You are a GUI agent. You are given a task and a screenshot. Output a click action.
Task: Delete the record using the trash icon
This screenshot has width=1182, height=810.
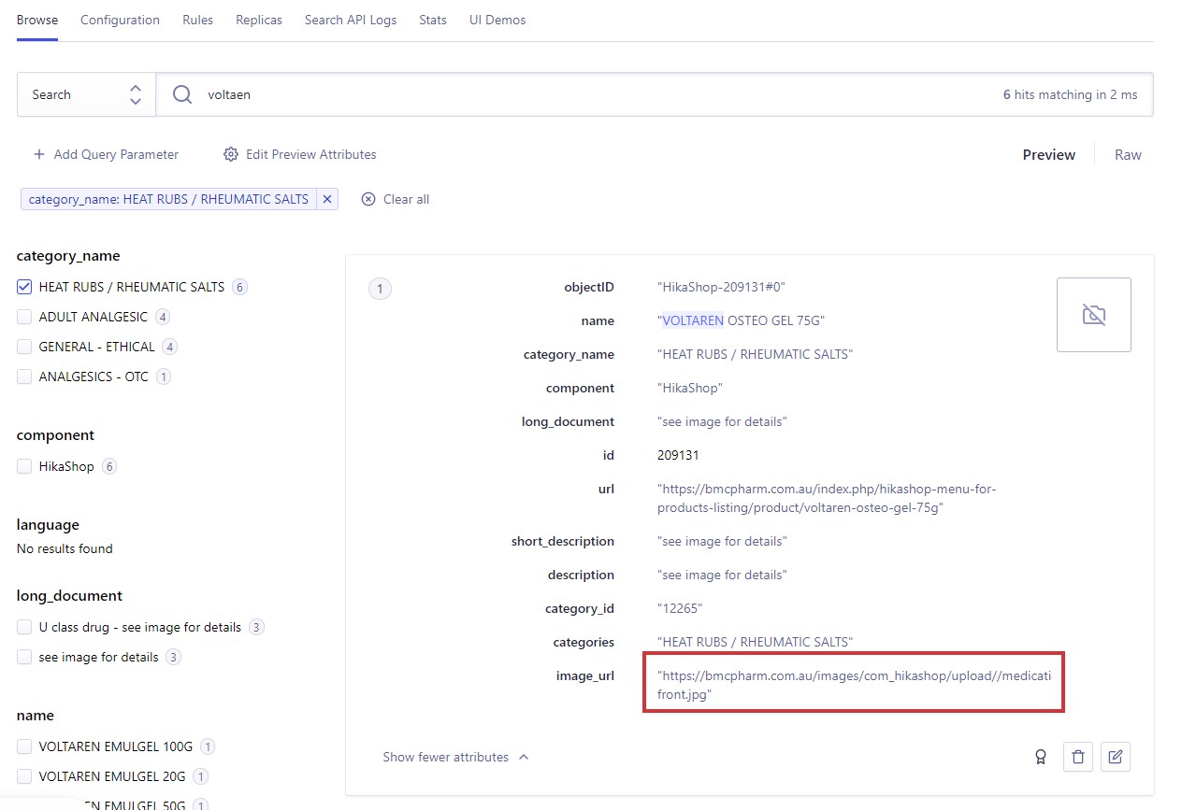click(x=1078, y=757)
